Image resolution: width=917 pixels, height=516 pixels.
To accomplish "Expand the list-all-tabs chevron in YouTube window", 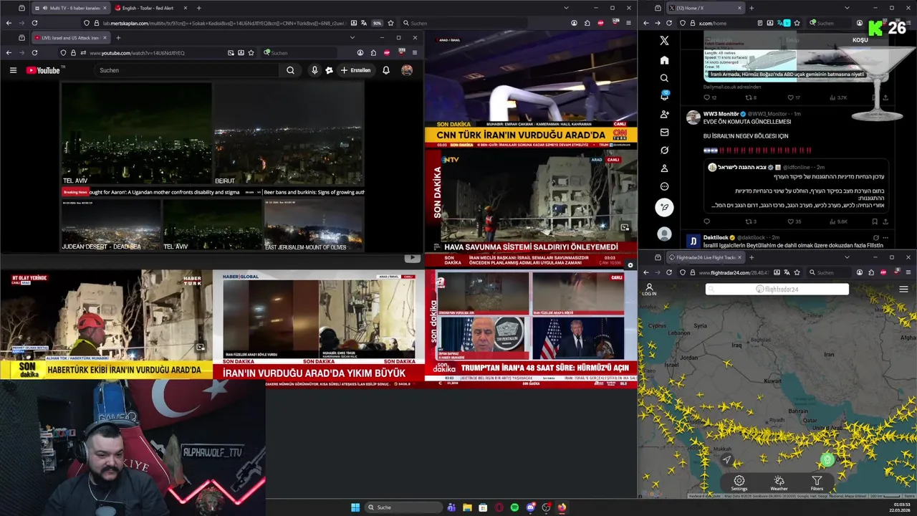I will 352,37.
